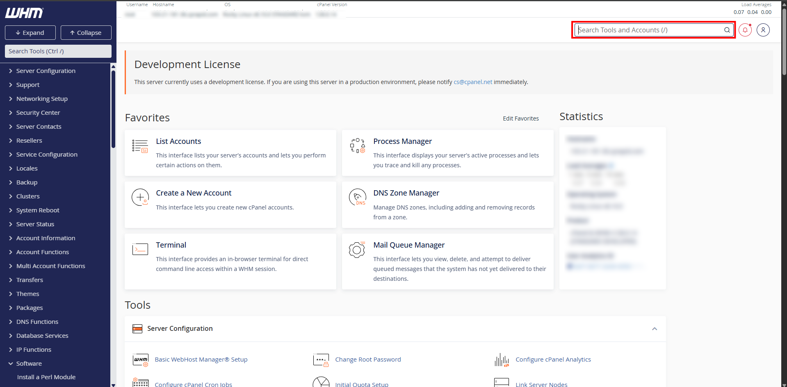Collapse the Software sidebar group
Image resolution: width=787 pixels, height=387 pixels.
click(29, 364)
